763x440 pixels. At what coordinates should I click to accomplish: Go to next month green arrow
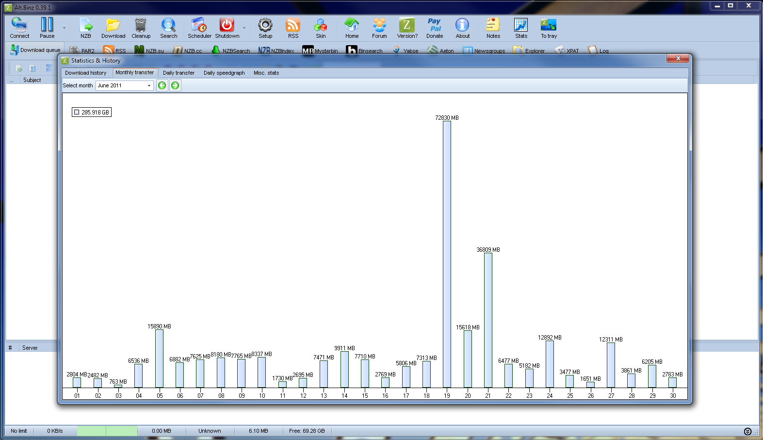point(175,85)
